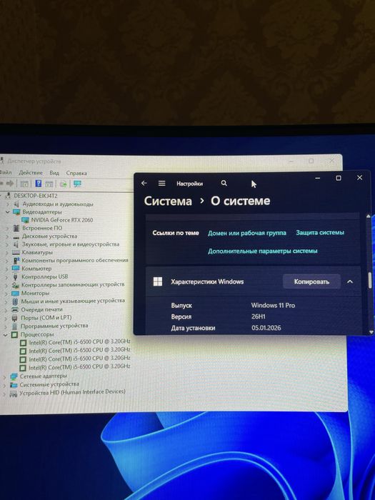Select the NVIDIA GeForce RTX 2060 adapter icon
The width and height of the screenshot is (375, 500).
pyautogui.click(x=25, y=220)
